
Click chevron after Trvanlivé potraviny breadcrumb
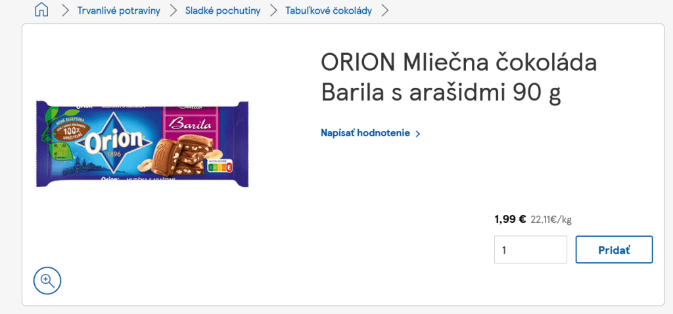173,10
